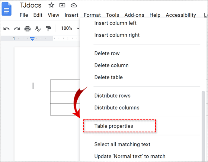
Task: Open the File menu
Action: [x=24, y=15]
